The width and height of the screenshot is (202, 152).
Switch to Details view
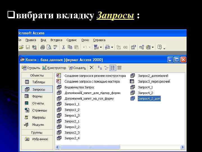[119, 68]
